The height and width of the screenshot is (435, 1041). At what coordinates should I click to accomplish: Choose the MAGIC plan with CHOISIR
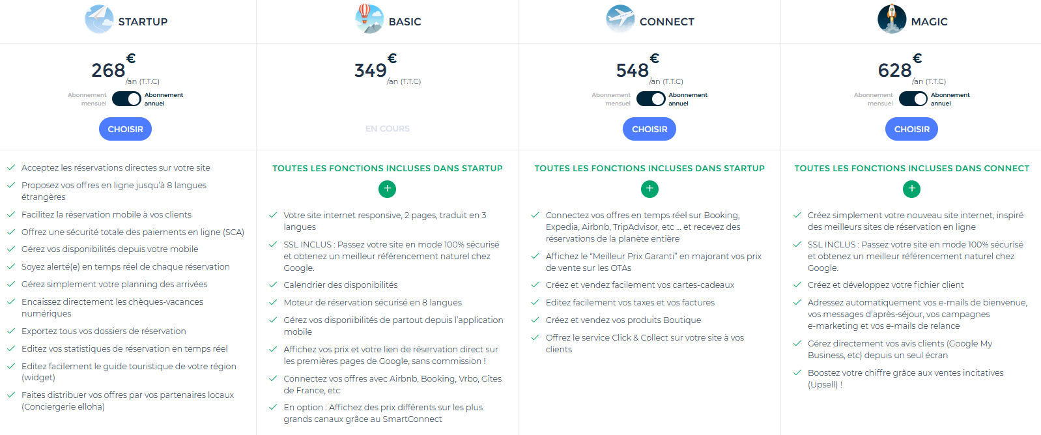coord(912,129)
